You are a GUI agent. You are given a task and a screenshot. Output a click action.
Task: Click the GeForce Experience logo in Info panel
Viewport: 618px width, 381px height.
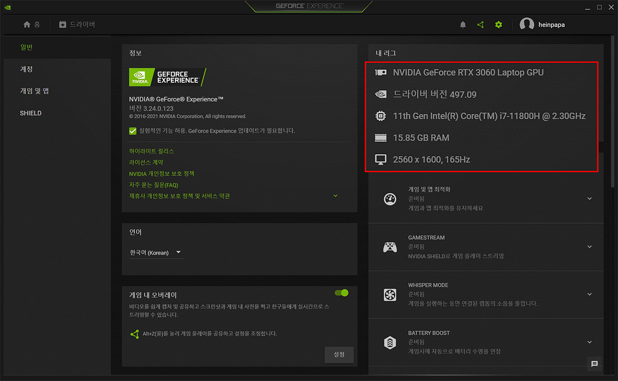167,77
